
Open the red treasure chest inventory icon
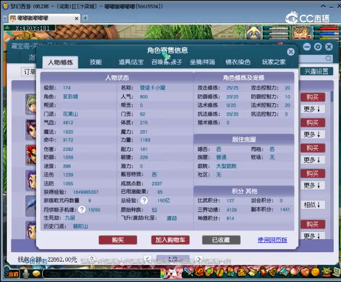click(x=199, y=272)
